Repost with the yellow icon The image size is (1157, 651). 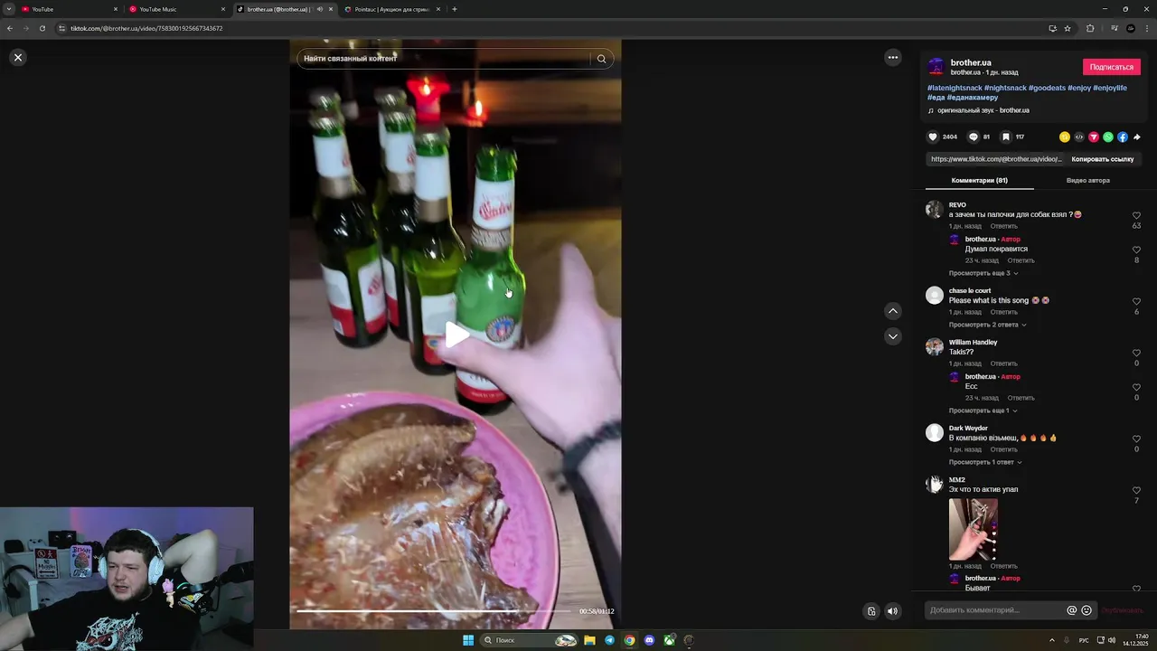pyautogui.click(x=1065, y=137)
